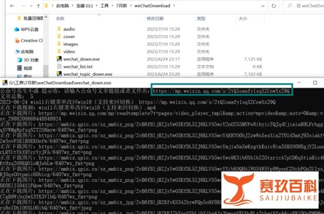Click the audio folder name
This screenshot has height=214, width=324.
[69, 29]
